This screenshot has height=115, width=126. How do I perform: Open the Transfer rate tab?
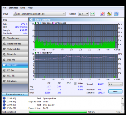(x=15, y=38)
